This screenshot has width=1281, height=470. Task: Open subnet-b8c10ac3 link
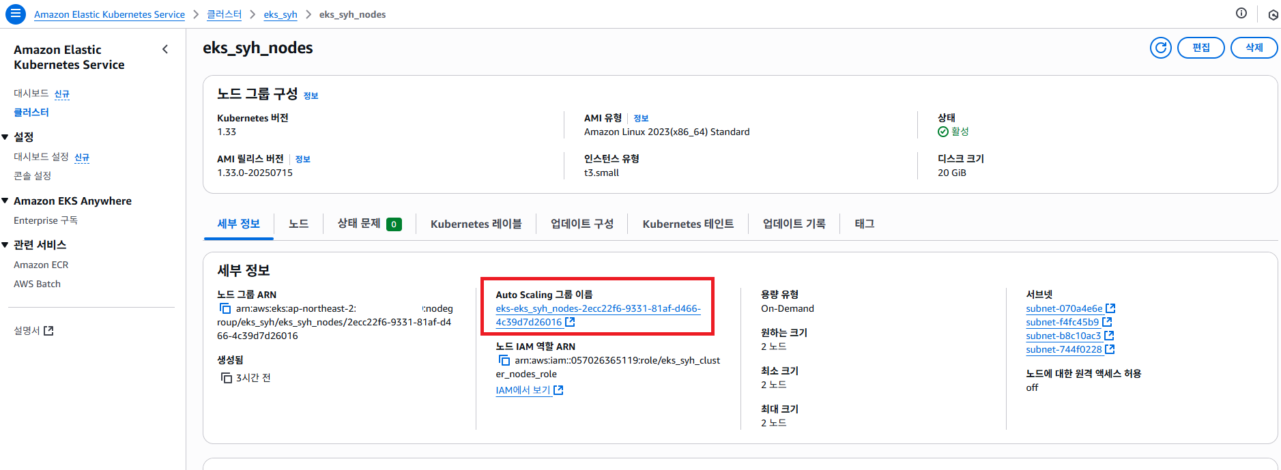[x=1063, y=336]
